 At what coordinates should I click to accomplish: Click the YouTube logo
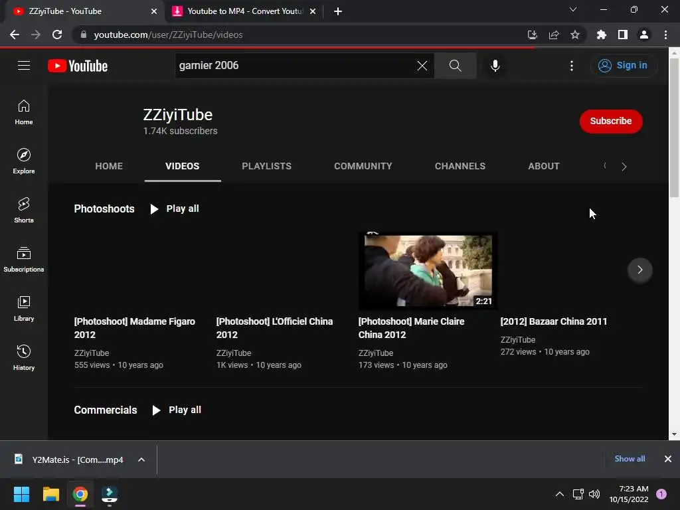pos(78,66)
